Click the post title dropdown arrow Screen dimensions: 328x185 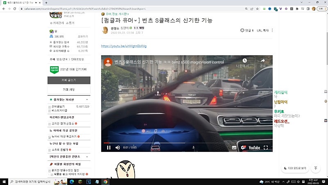[136, 20]
